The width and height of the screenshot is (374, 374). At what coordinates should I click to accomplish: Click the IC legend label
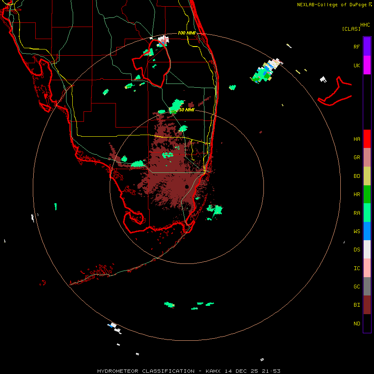(x=357, y=268)
